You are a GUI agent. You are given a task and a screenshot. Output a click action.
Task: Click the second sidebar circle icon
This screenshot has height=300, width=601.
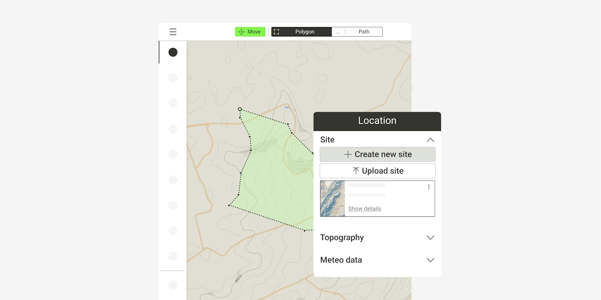[173, 78]
